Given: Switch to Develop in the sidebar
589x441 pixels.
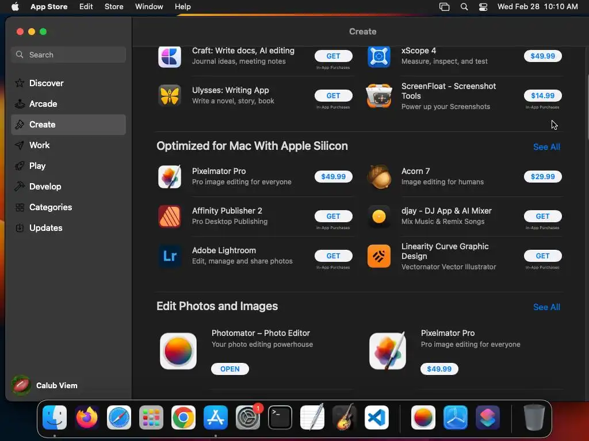Looking at the screenshot, I should pos(68,187).
